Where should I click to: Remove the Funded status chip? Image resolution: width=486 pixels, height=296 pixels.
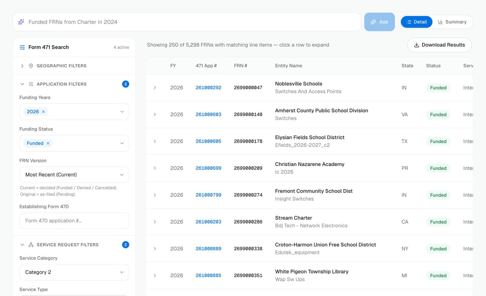[48, 143]
